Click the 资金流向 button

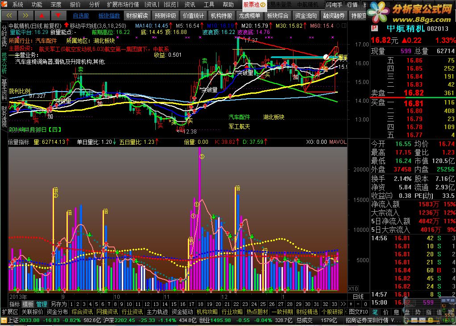[306, 16]
